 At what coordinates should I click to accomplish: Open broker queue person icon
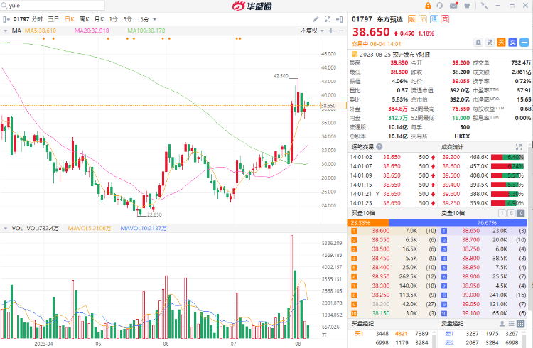click(x=502, y=324)
